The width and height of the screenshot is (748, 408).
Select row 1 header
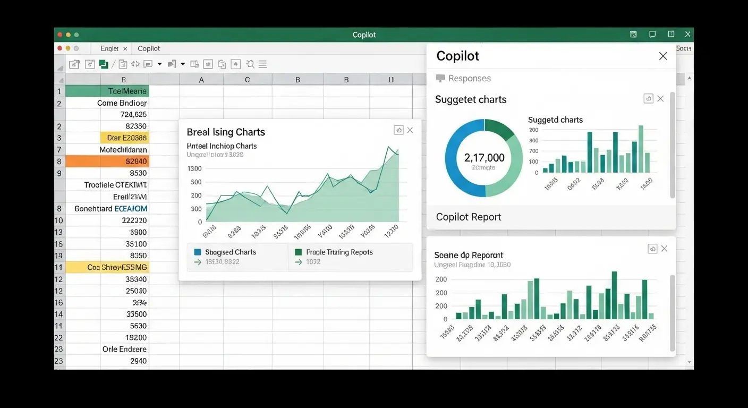(x=59, y=91)
